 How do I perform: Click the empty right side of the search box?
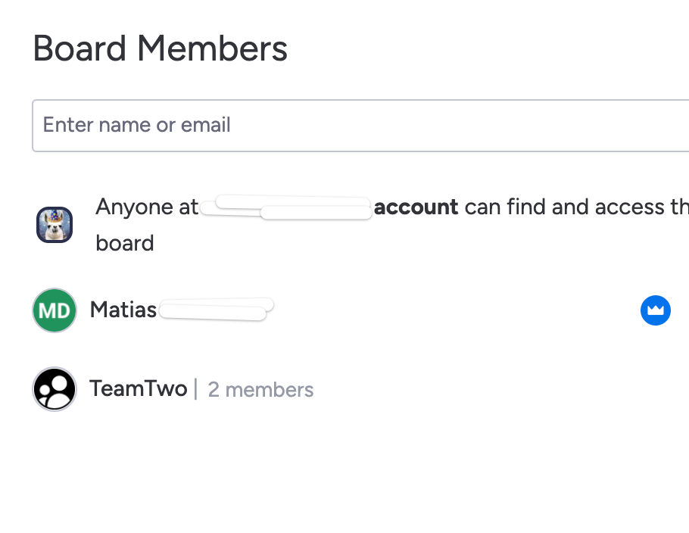[483, 126]
